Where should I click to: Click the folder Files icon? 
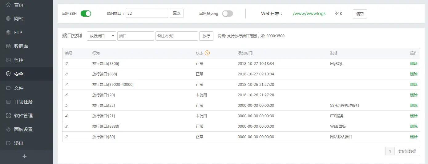click(x=8, y=88)
